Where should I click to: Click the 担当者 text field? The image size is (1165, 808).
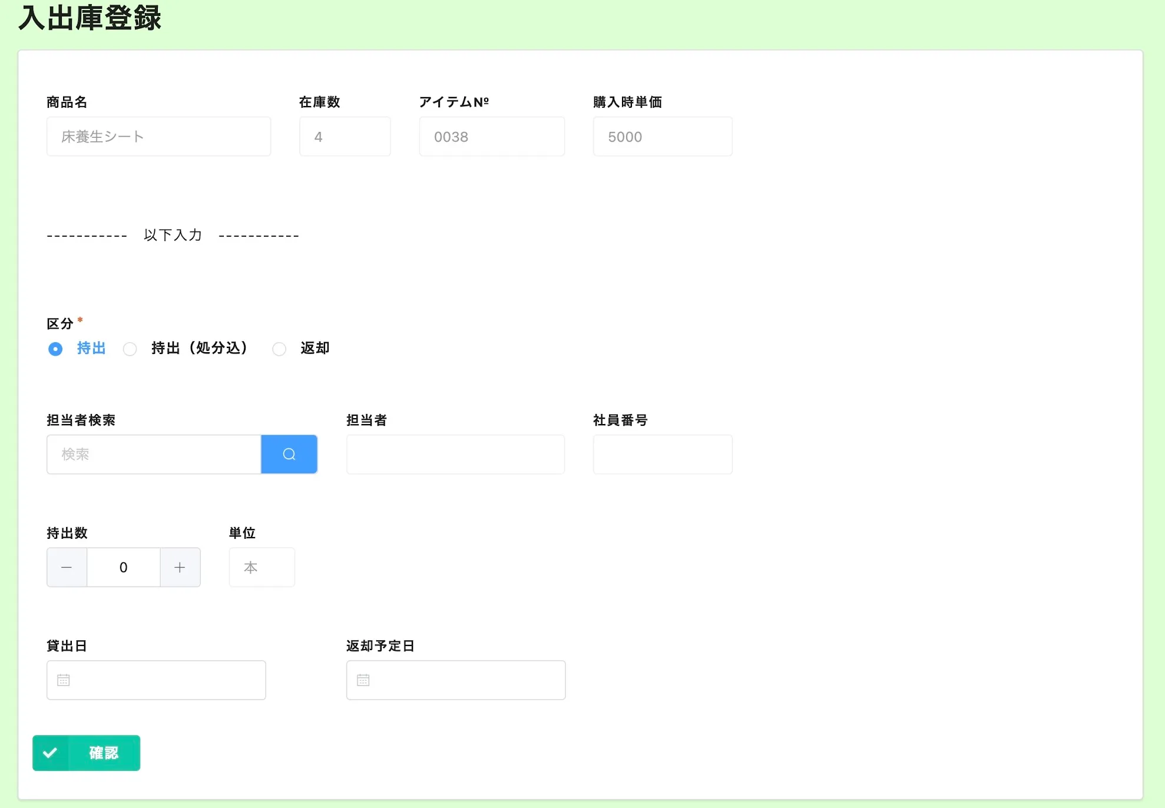[x=455, y=454]
